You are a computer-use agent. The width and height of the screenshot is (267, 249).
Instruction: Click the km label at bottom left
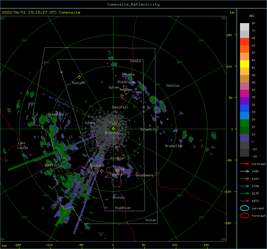(4, 246)
